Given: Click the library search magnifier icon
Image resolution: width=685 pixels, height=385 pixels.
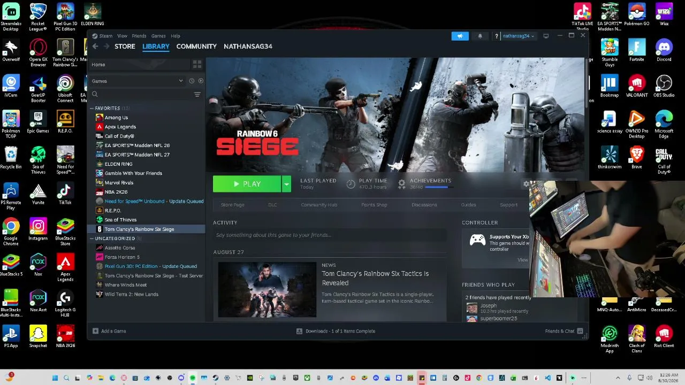Looking at the screenshot, I should (95, 95).
